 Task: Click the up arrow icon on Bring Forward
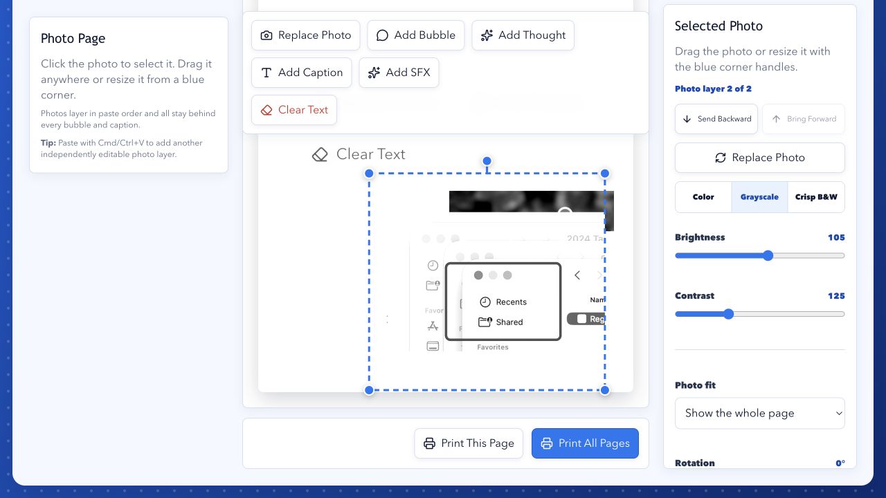[776, 119]
